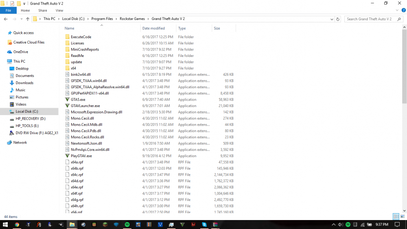Click the PlayGTAV.exe icon
Screen dimensions: 407x229
click(67, 156)
